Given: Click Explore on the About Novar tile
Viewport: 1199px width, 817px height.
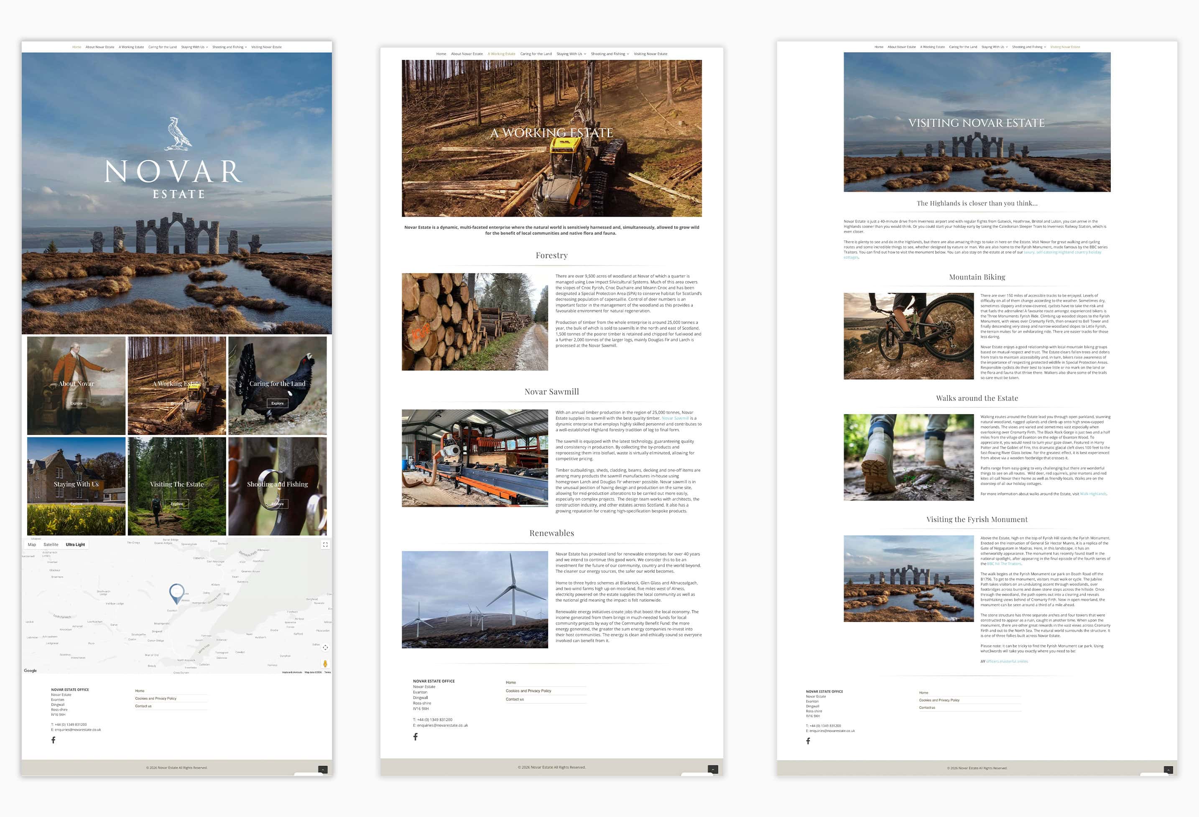Looking at the screenshot, I should point(77,403).
